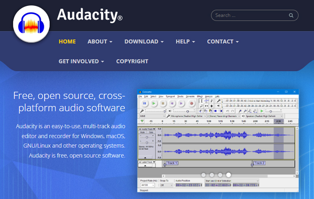Viewport: 314px width, 199px height.
Task: Click the Fit Selection zoom icon
Action: [250, 111]
